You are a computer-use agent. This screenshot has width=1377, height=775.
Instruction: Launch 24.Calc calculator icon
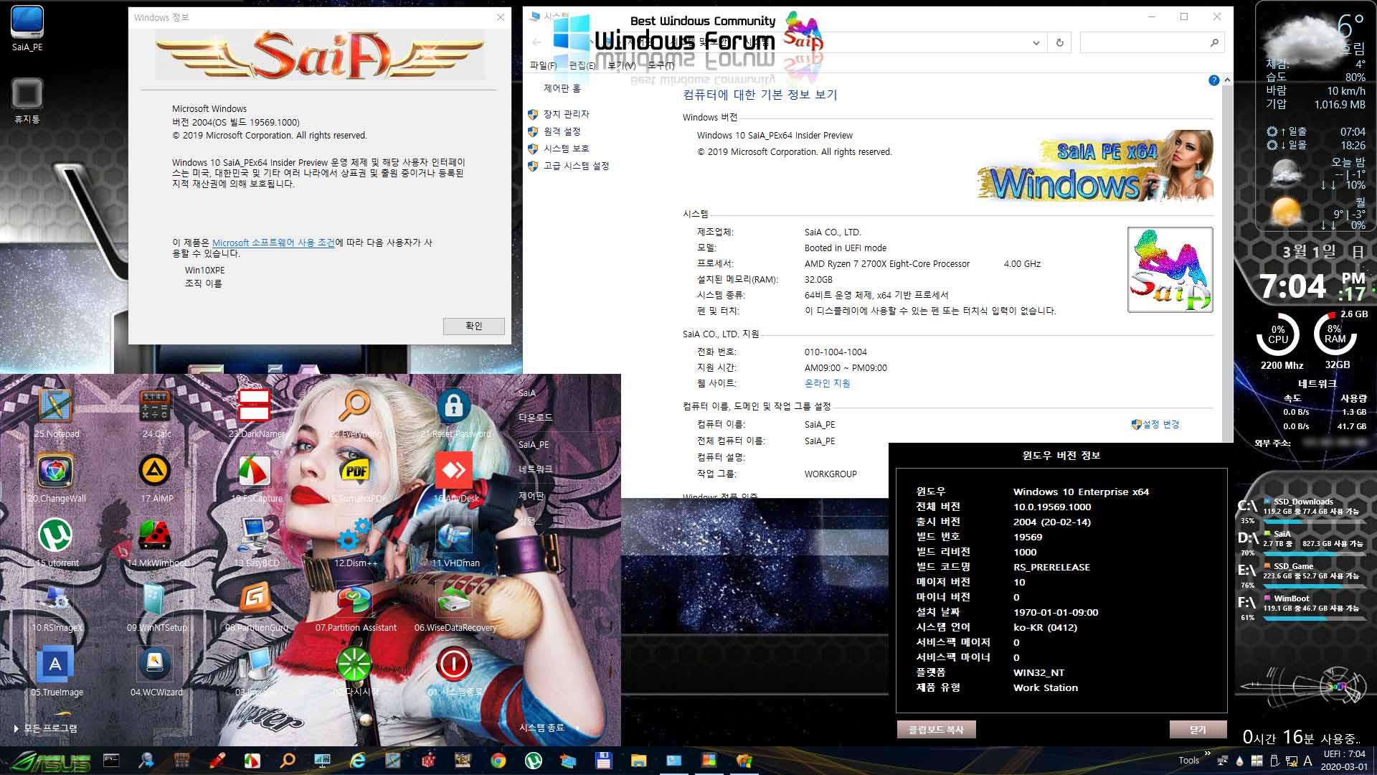155,406
